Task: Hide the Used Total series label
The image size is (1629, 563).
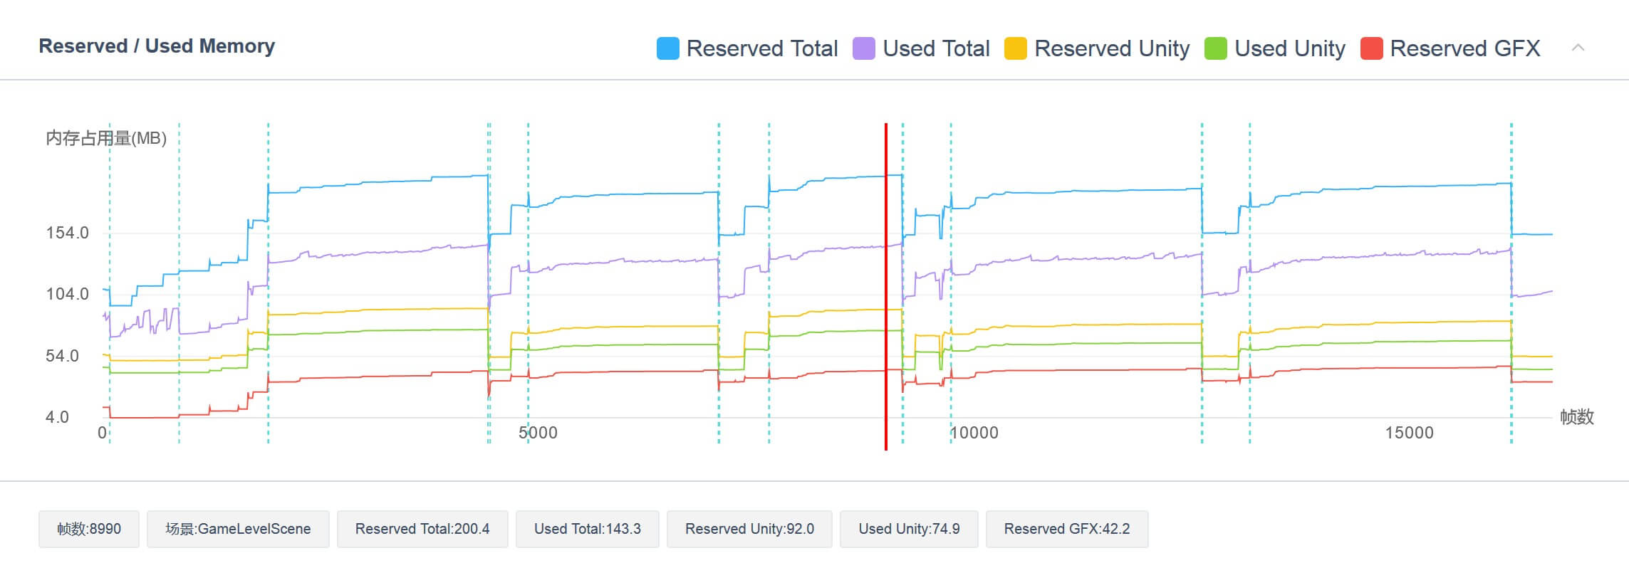Action: 936,48
